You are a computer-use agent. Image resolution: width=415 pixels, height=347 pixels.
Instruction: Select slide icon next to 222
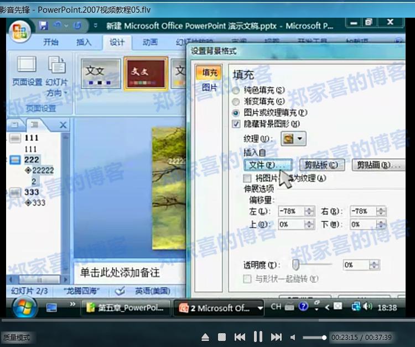[15, 160]
